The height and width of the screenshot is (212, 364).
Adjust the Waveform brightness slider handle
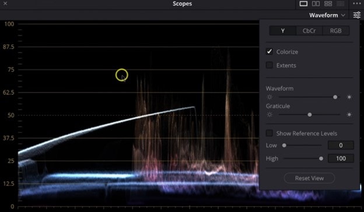[x=335, y=97]
